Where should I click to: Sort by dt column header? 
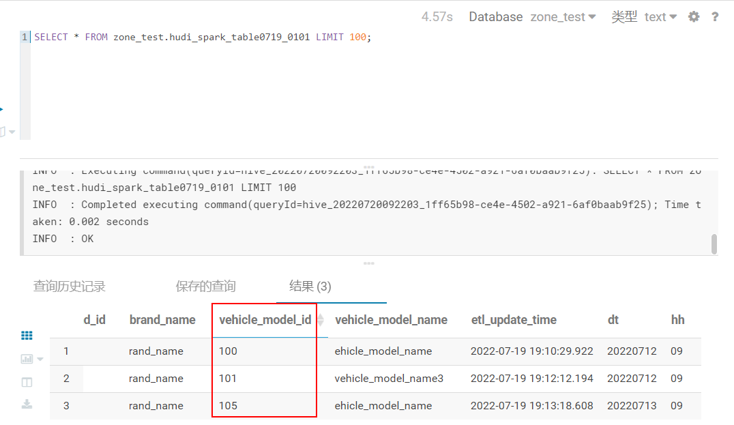[613, 320]
